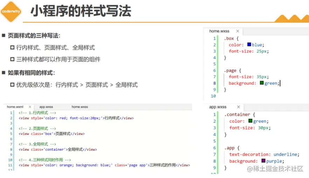Click bullet 行内样式、页面样式、全局样式
The width and height of the screenshot is (309, 178).
pyautogui.click(x=56, y=48)
